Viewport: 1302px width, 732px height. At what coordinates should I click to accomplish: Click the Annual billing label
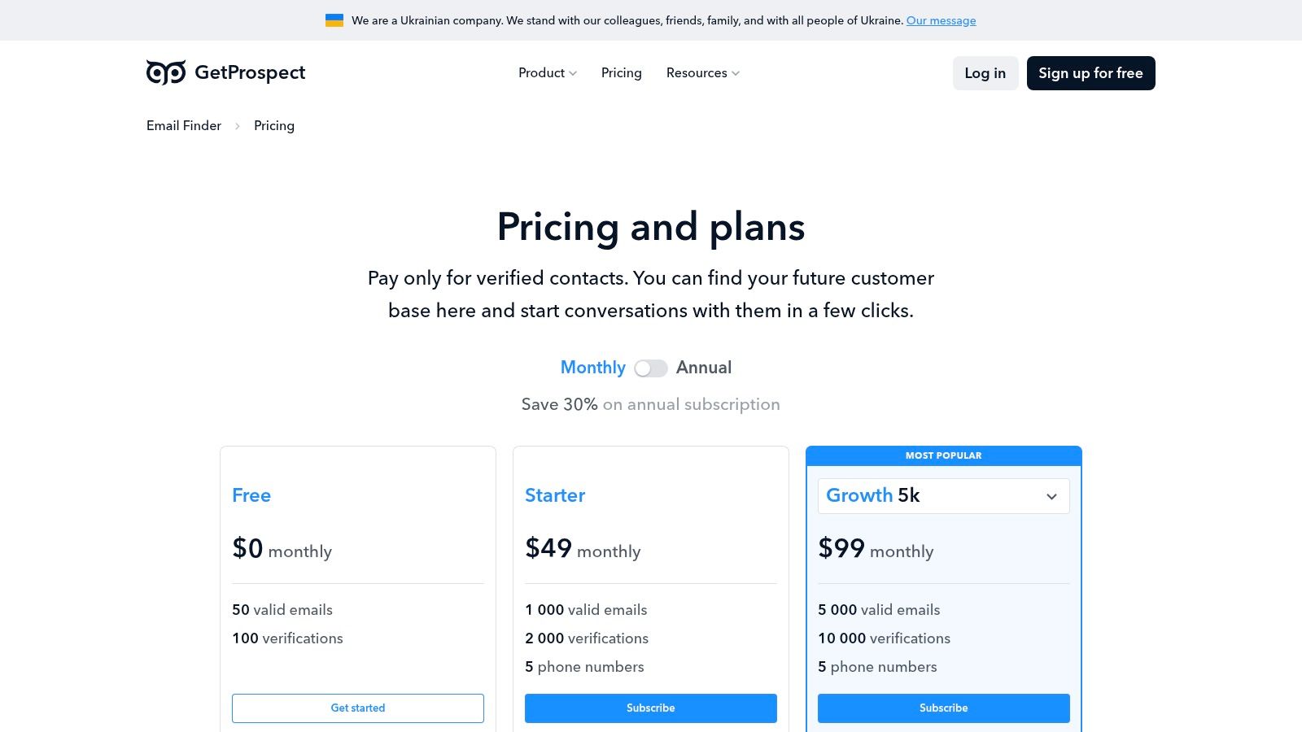coord(703,368)
